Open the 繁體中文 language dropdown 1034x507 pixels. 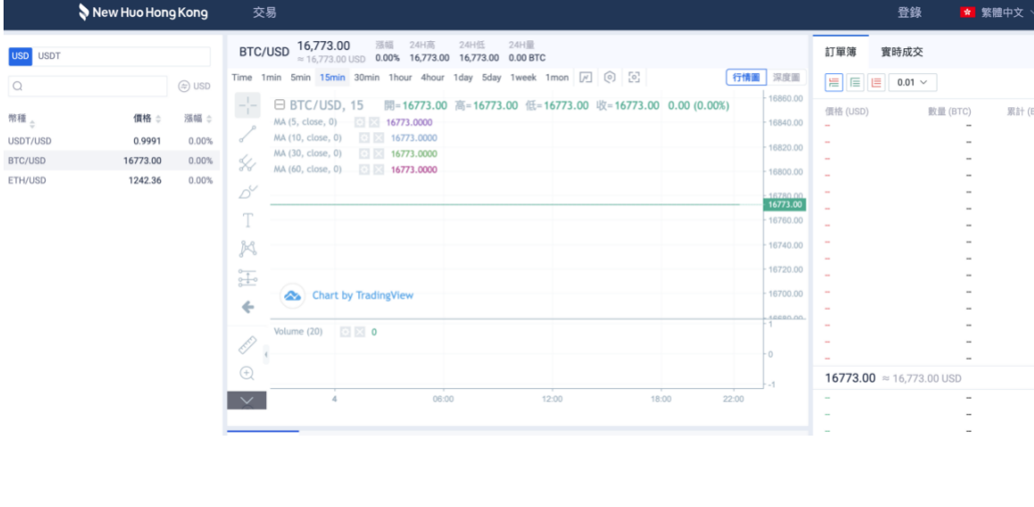[996, 12]
